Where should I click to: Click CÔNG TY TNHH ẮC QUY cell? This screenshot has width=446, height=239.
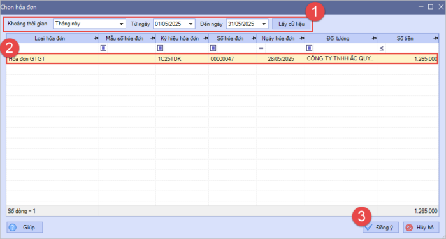coord(341,58)
